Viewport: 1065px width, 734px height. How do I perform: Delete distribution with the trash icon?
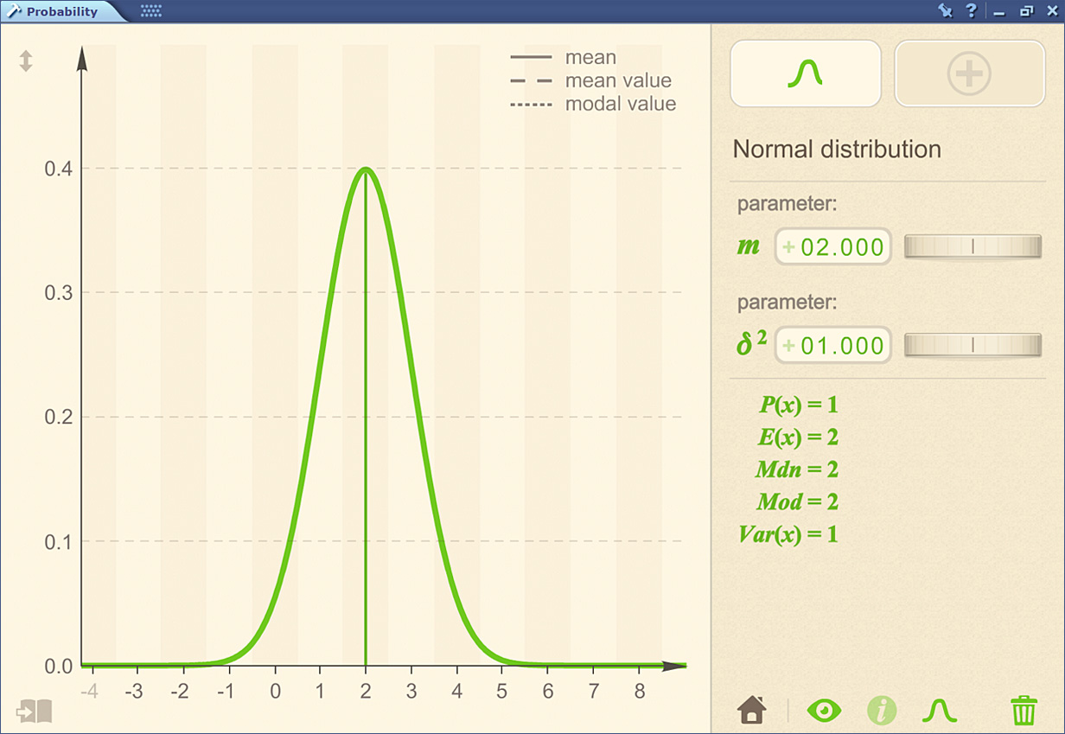[x=1024, y=711]
